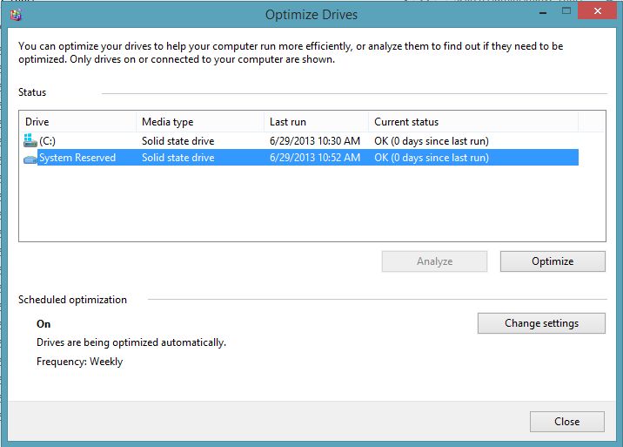Close the window with the red X
This screenshot has width=623, height=447.
click(597, 10)
